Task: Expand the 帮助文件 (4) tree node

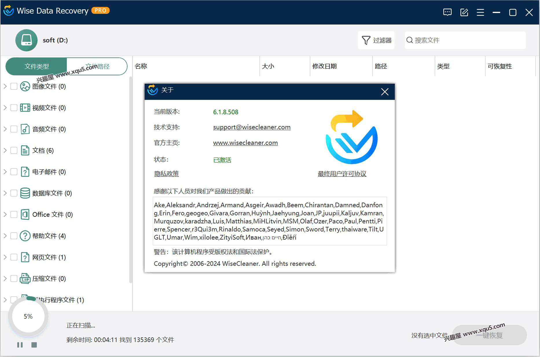Action: (x=5, y=236)
